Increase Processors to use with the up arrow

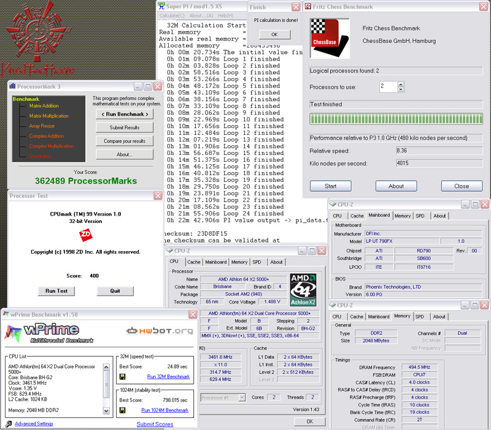pos(401,84)
